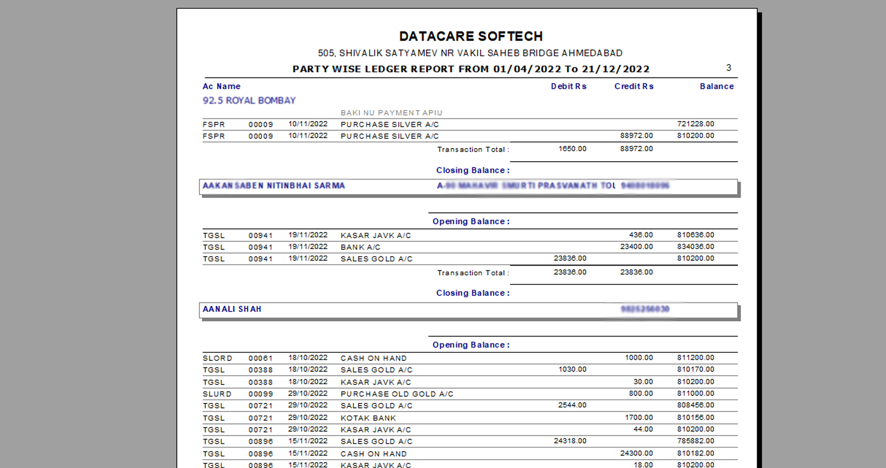
Task: Click Opening Balance label under AANALI SHAH
Action: (x=471, y=345)
